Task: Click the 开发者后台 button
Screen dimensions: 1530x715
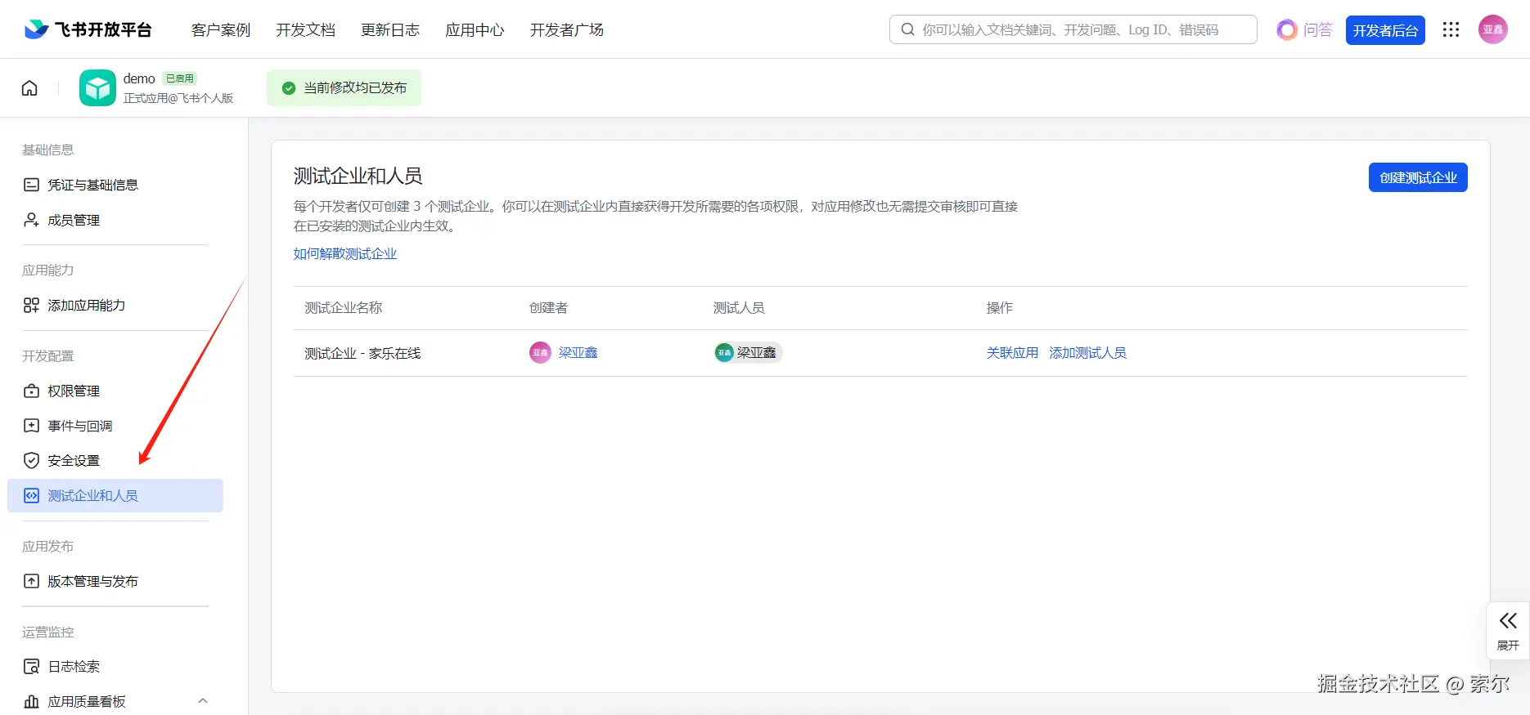Action: [x=1385, y=30]
